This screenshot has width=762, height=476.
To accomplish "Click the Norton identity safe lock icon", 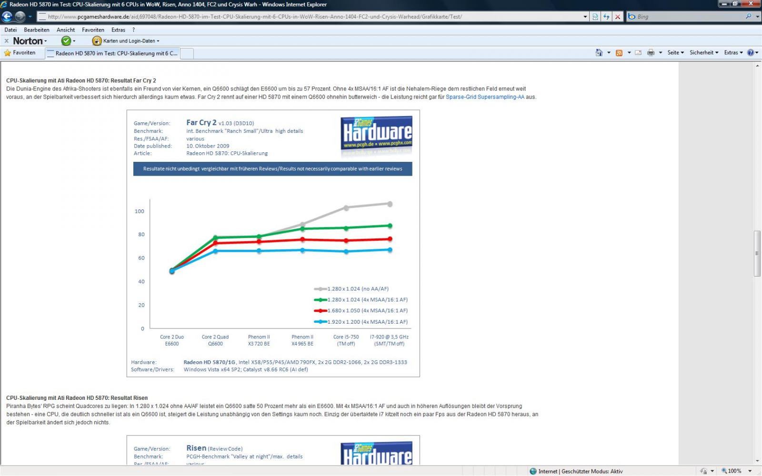I will pyautogui.click(x=97, y=41).
